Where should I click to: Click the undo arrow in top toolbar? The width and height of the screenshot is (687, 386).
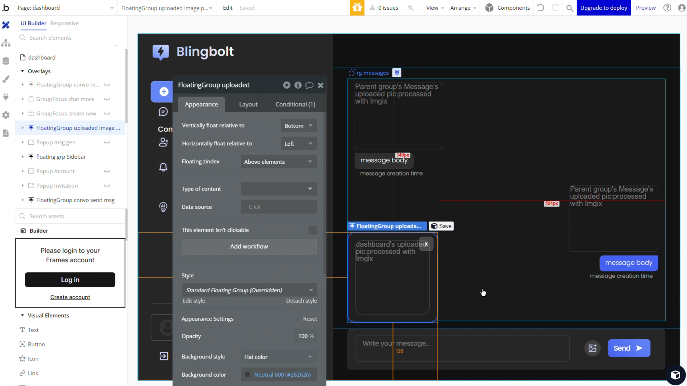pos(541,8)
